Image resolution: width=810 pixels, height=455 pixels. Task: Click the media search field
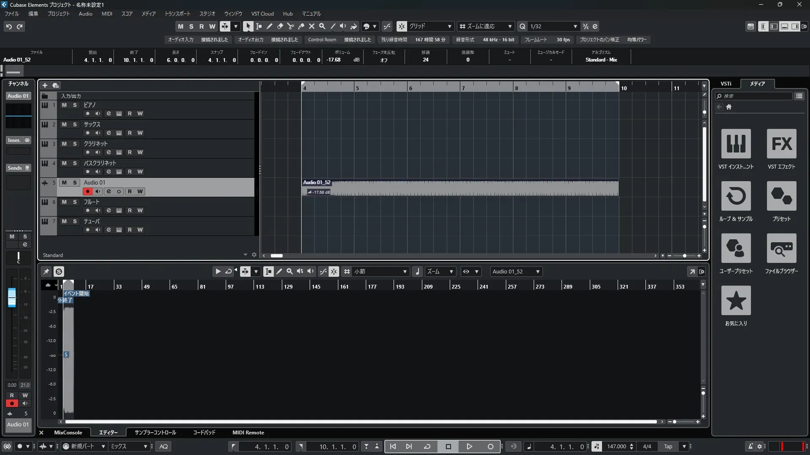[755, 96]
